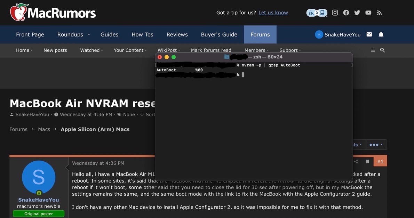This screenshot has height=218, width=414.
Task: Click the macrumors newbie user title
Action: [39, 207]
